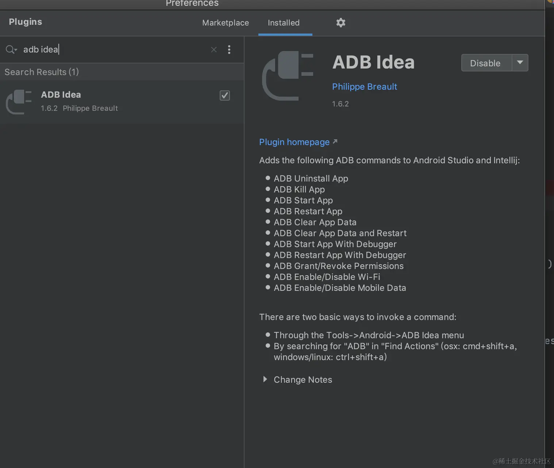This screenshot has height=468, width=554.
Task: Click 'ADB Start App With Debugger' item
Action: [335, 244]
